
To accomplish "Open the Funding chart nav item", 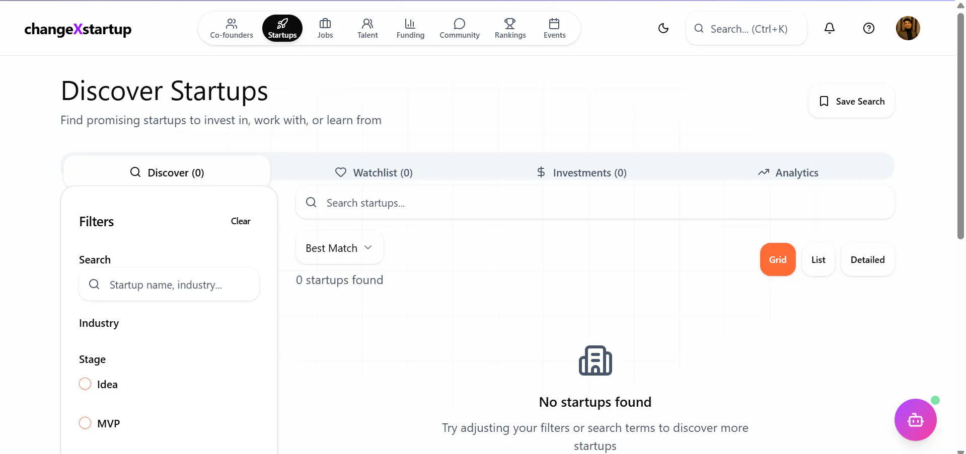I will tap(410, 29).
